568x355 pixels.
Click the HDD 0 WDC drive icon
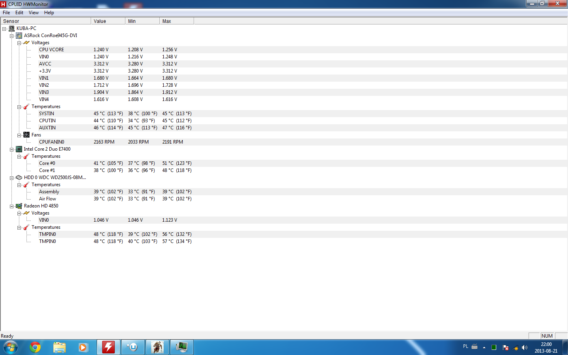19,177
